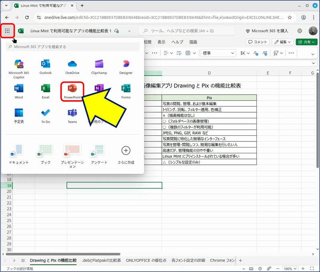
Task: Launch To Do from the app grid
Action: [x=46, y=116]
